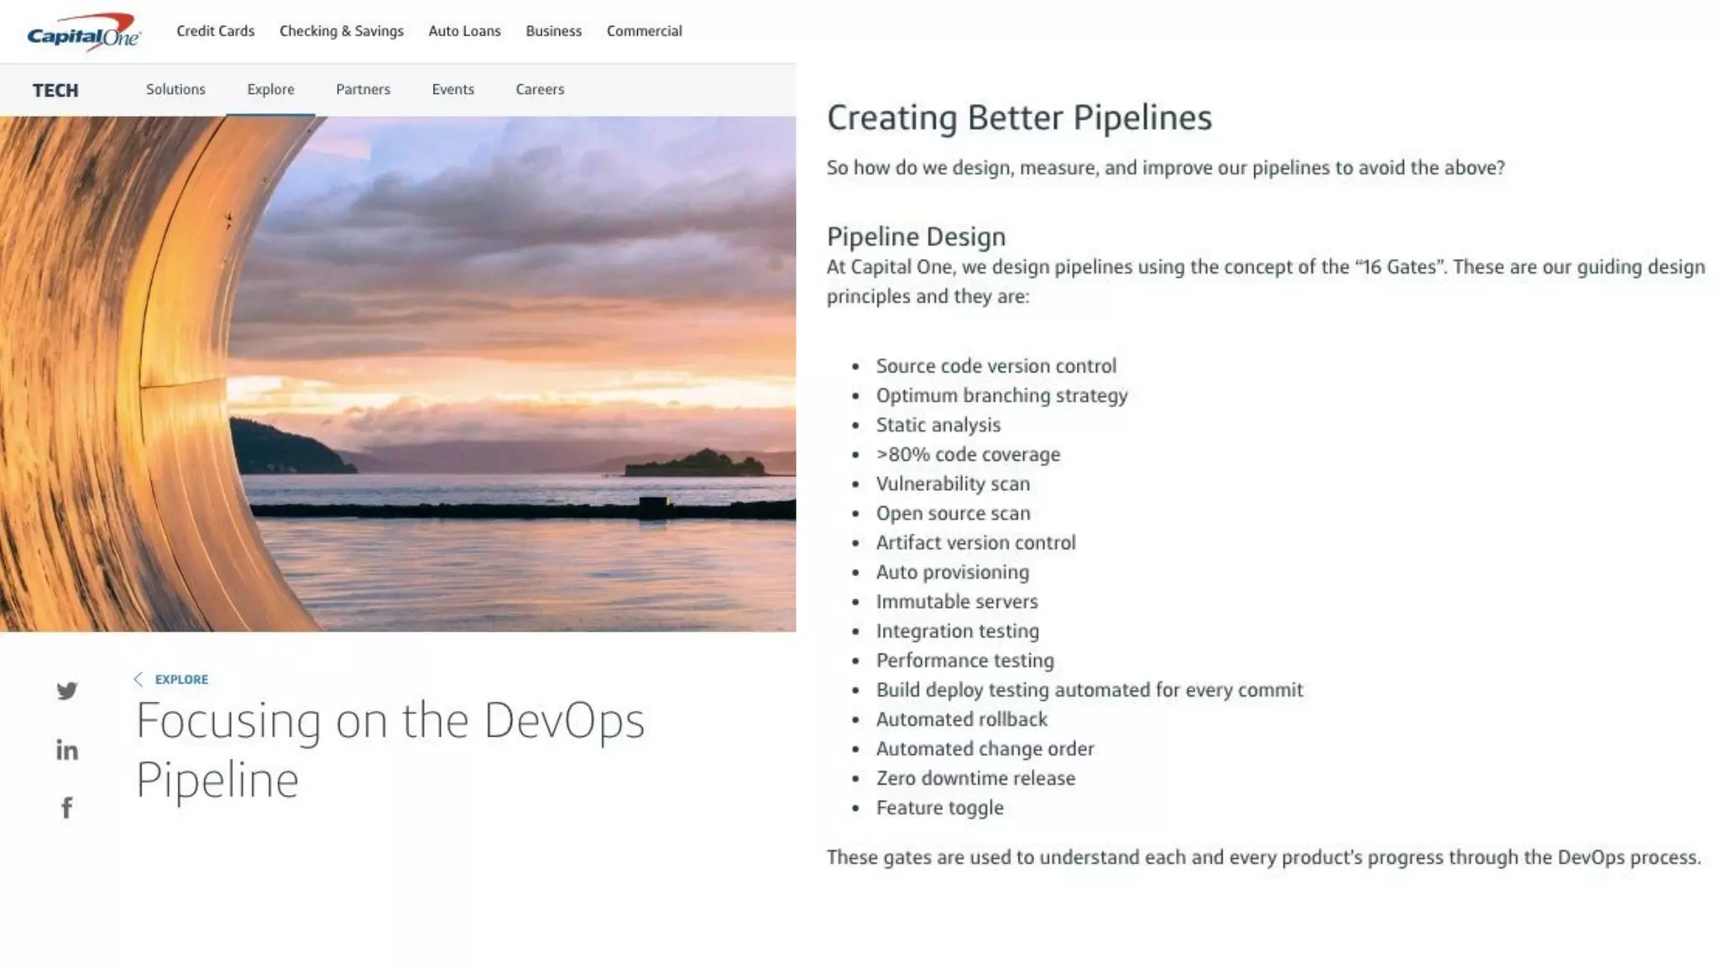Share article via Twitter icon

(67, 691)
